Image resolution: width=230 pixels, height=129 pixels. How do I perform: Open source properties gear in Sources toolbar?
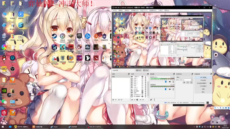pyautogui.click(x=137, y=100)
